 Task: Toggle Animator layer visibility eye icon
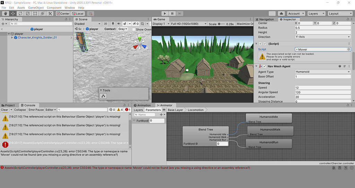point(164,110)
